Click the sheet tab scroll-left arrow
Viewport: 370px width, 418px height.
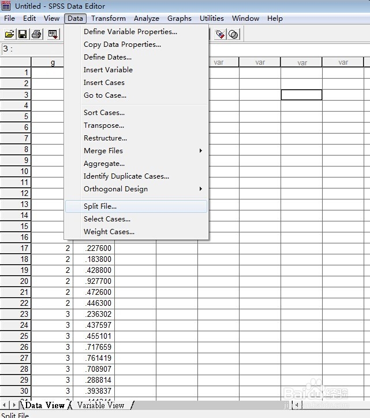(x=4, y=405)
